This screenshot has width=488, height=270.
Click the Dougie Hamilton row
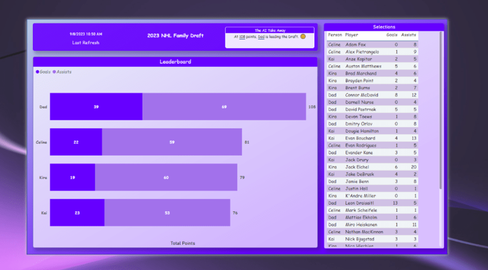tap(373, 131)
